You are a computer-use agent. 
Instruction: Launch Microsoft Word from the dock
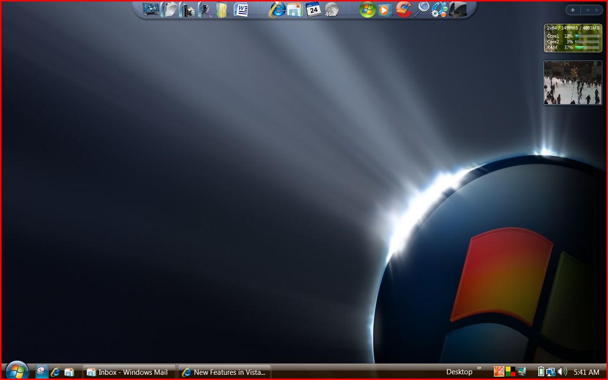click(x=241, y=10)
